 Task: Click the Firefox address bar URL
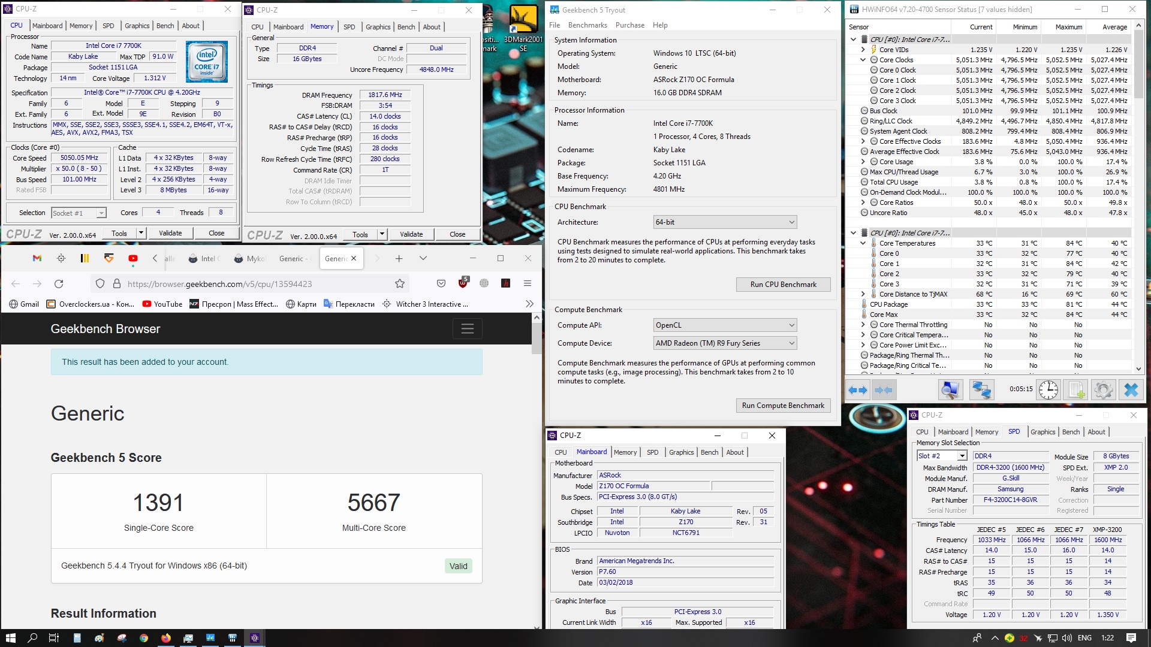[x=219, y=284]
